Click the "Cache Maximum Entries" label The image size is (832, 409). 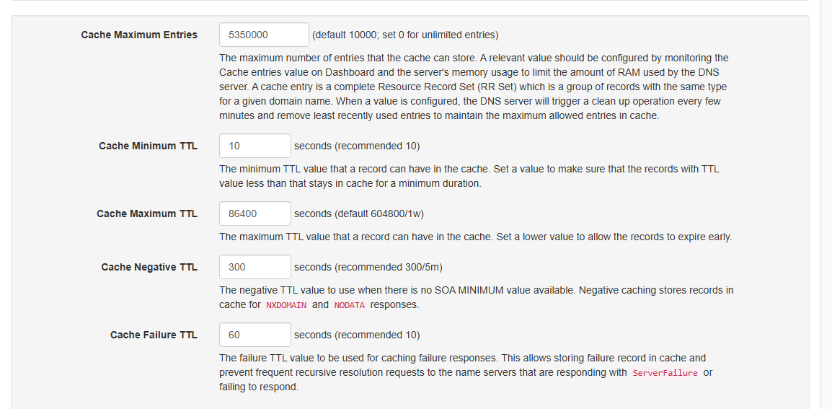(x=139, y=35)
